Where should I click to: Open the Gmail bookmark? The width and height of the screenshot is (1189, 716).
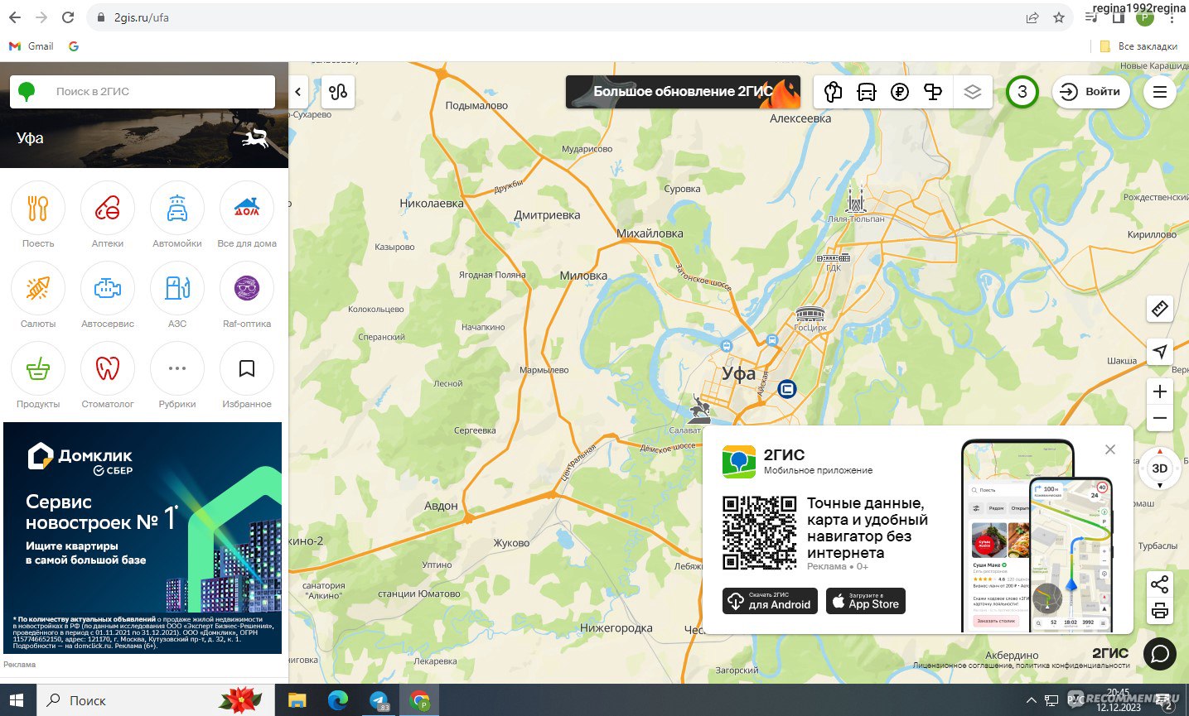[x=31, y=46]
